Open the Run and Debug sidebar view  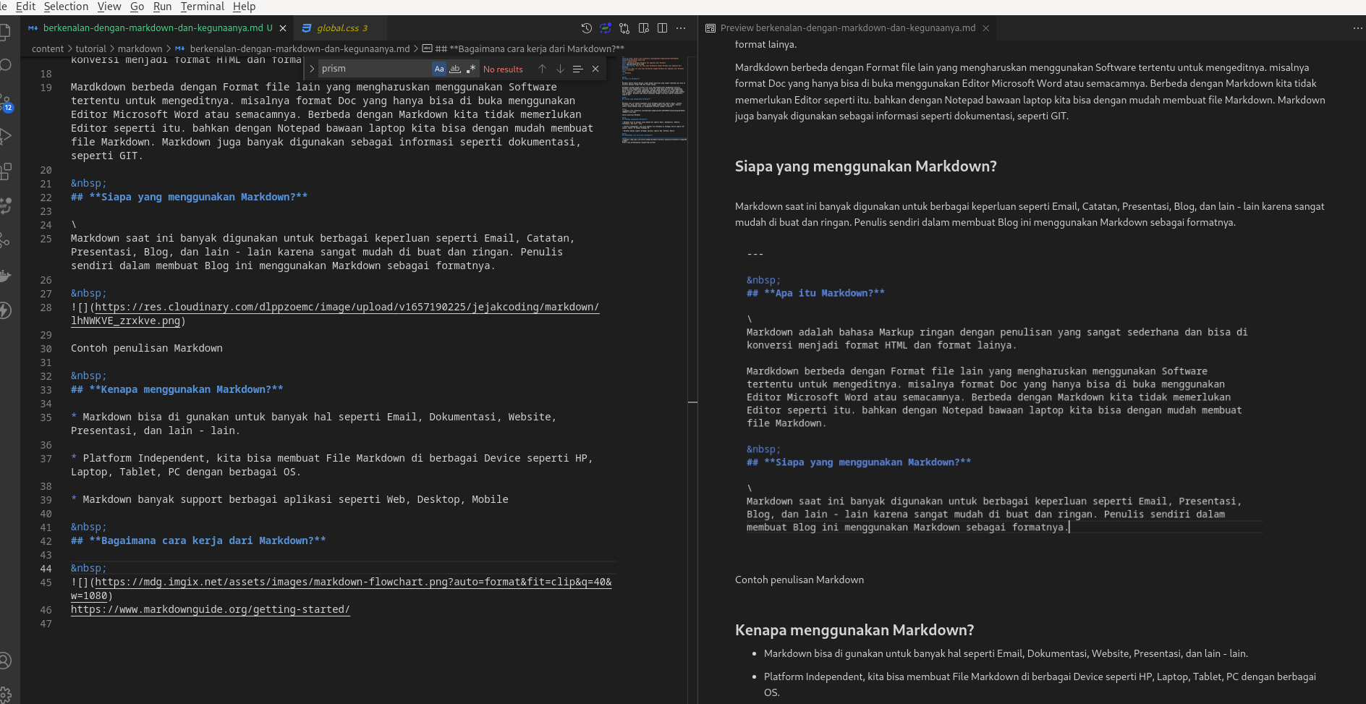click(x=7, y=136)
